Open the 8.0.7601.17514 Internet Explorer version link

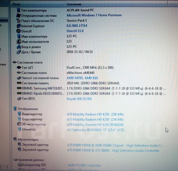pos(77,26)
